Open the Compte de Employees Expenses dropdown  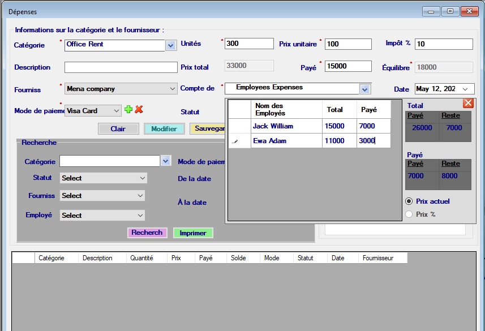(365, 89)
